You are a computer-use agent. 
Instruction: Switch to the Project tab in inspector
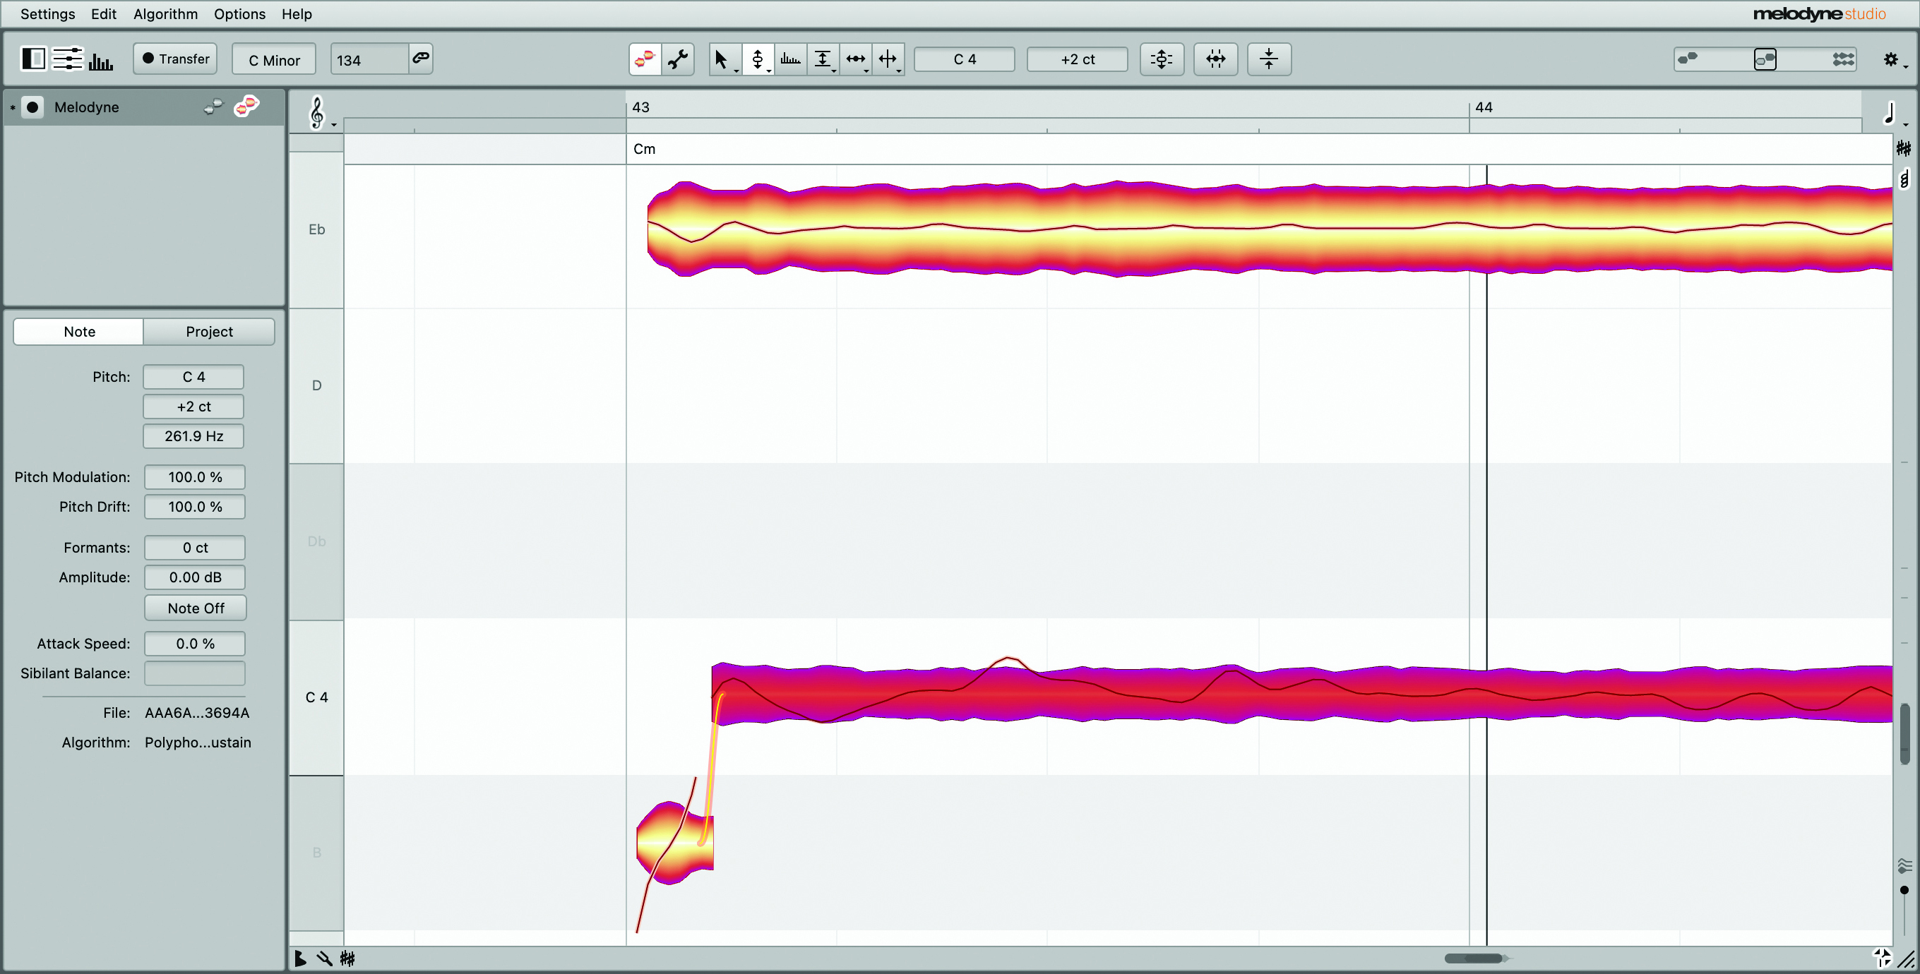point(210,332)
